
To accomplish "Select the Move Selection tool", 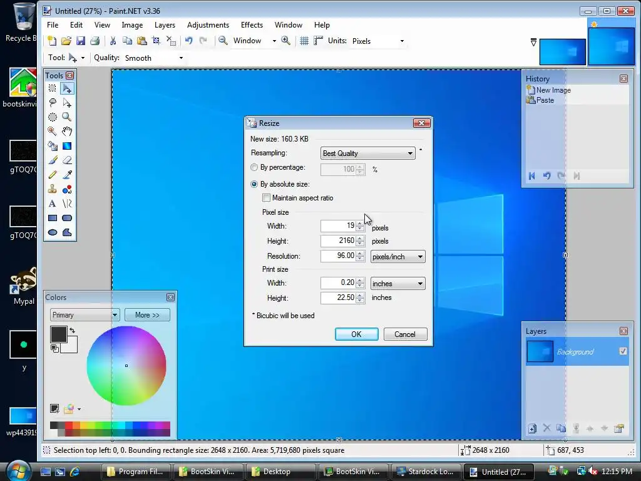I will coord(67,103).
